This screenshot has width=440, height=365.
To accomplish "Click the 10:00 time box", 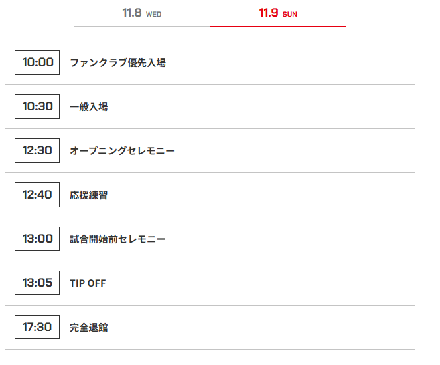I will coord(37,62).
